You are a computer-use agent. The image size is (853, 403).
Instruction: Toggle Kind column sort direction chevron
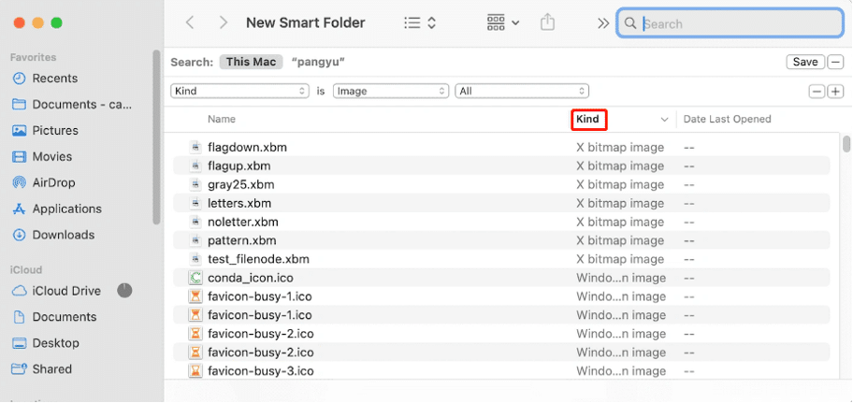click(664, 120)
